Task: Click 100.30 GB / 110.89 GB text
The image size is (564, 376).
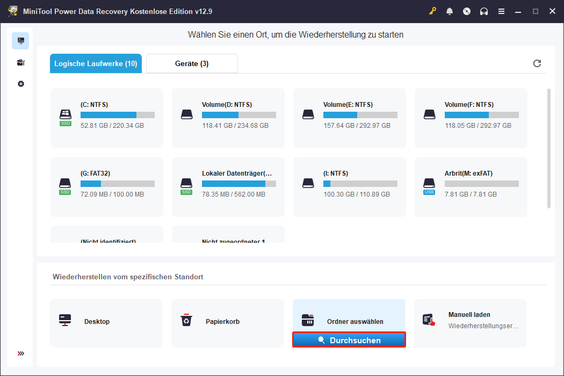Action: tap(357, 194)
